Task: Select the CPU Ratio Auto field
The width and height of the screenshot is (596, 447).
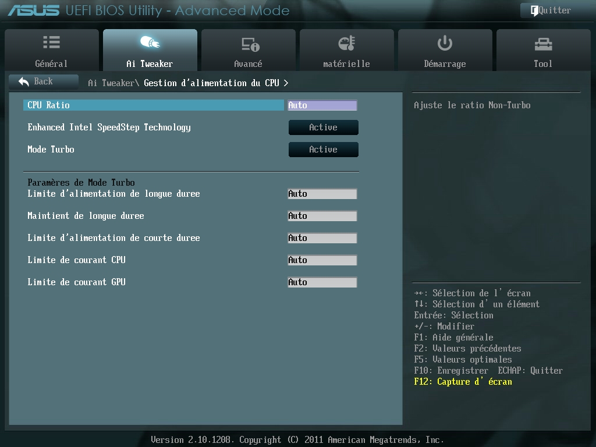Action: pyautogui.click(x=322, y=105)
